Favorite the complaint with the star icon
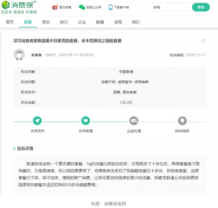 [203, 41]
